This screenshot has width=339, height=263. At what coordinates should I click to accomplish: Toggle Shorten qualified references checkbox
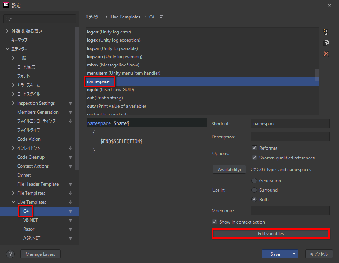pyautogui.click(x=254, y=158)
